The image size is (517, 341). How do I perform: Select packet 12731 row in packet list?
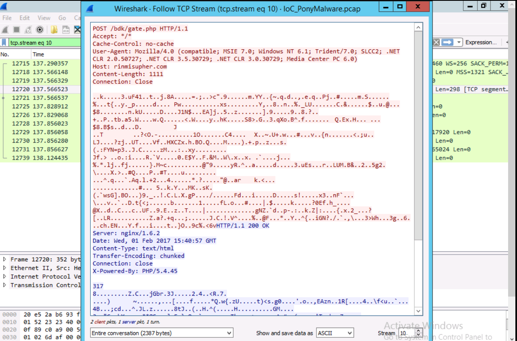(x=40, y=149)
